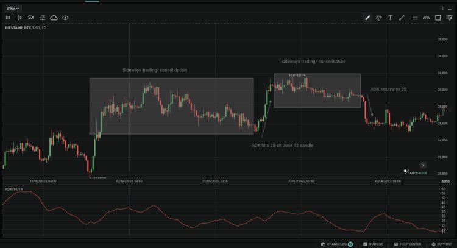
Task: Select the Fibonacci arcs tool
Action: click(x=427, y=18)
